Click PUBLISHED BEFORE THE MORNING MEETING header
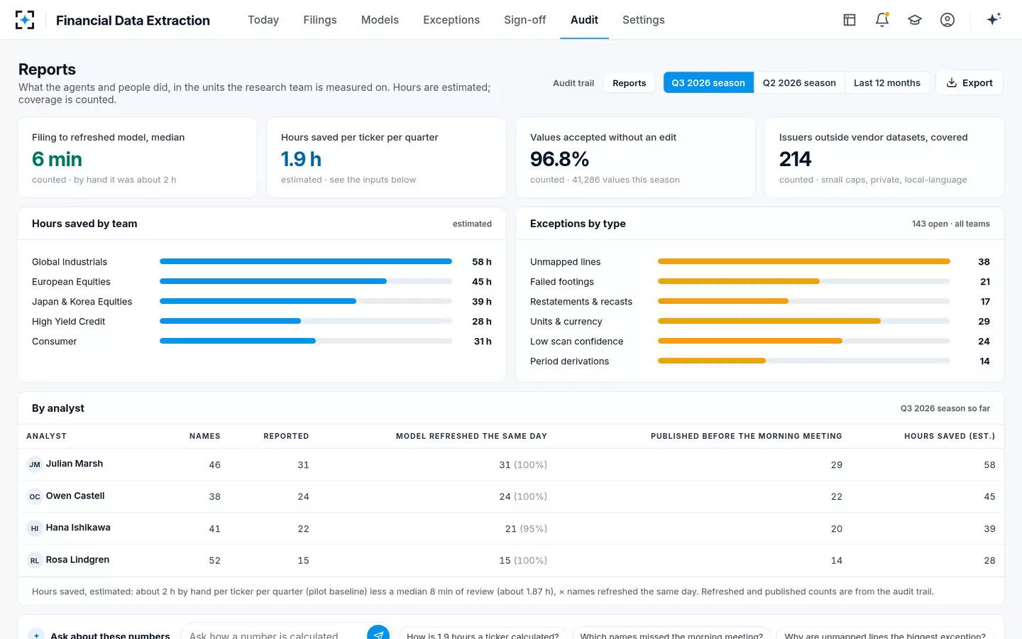 pyautogui.click(x=747, y=436)
